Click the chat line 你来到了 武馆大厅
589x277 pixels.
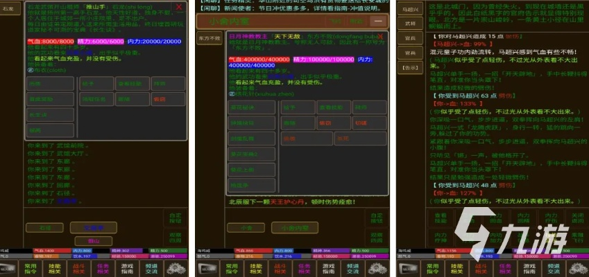[58, 154]
